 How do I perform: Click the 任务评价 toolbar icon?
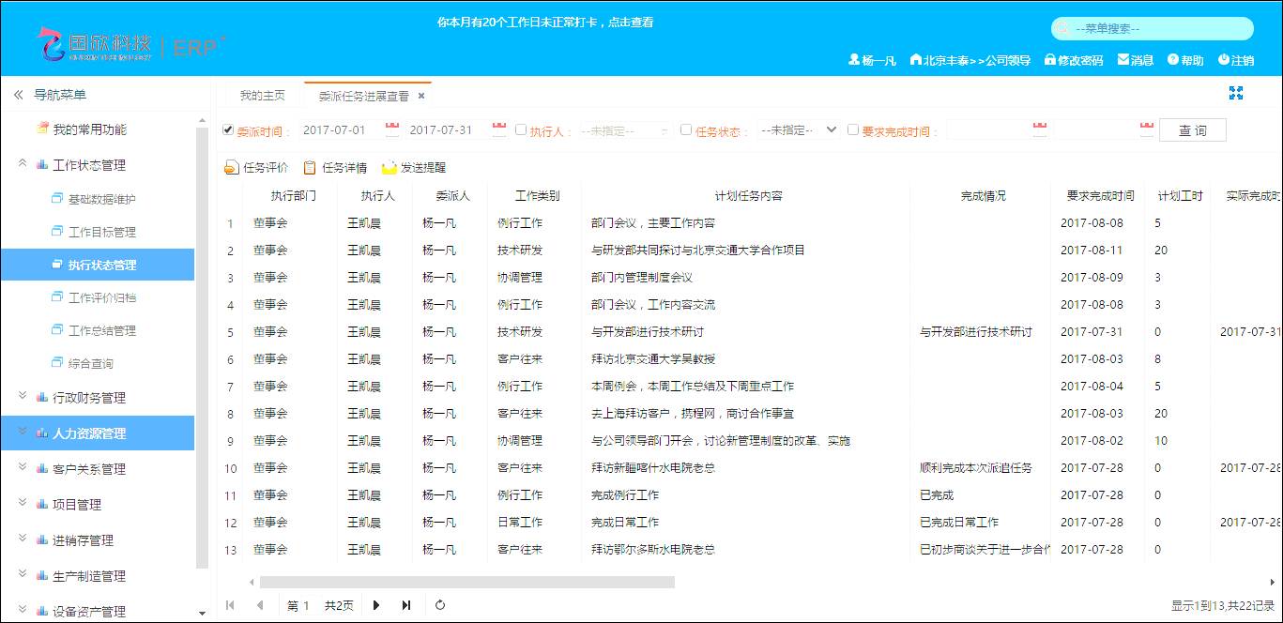click(232, 168)
